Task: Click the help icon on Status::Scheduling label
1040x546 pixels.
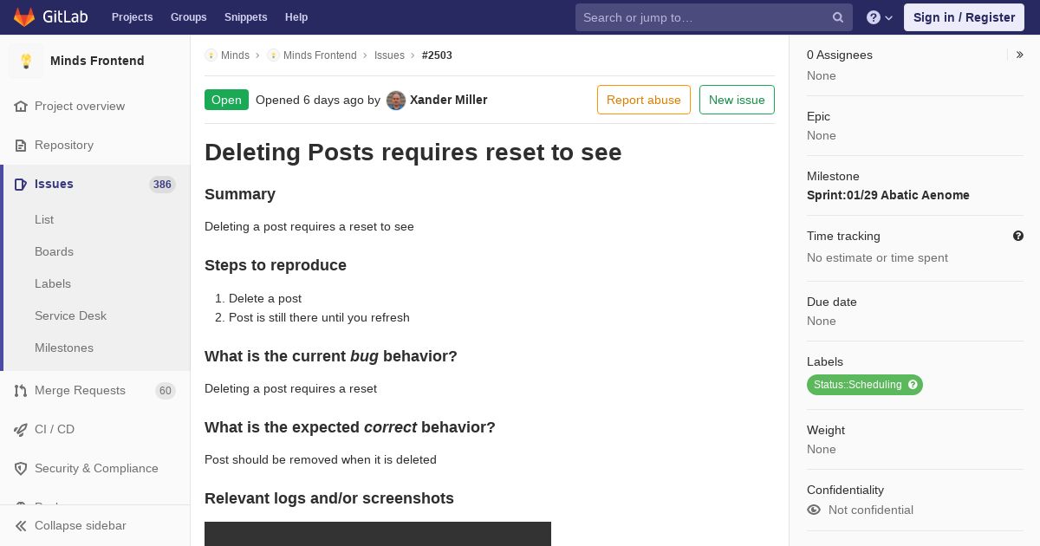Action: point(913,385)
